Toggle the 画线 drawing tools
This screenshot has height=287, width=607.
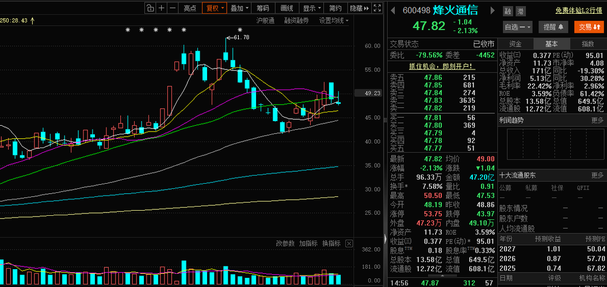click(x=287, y=7)
